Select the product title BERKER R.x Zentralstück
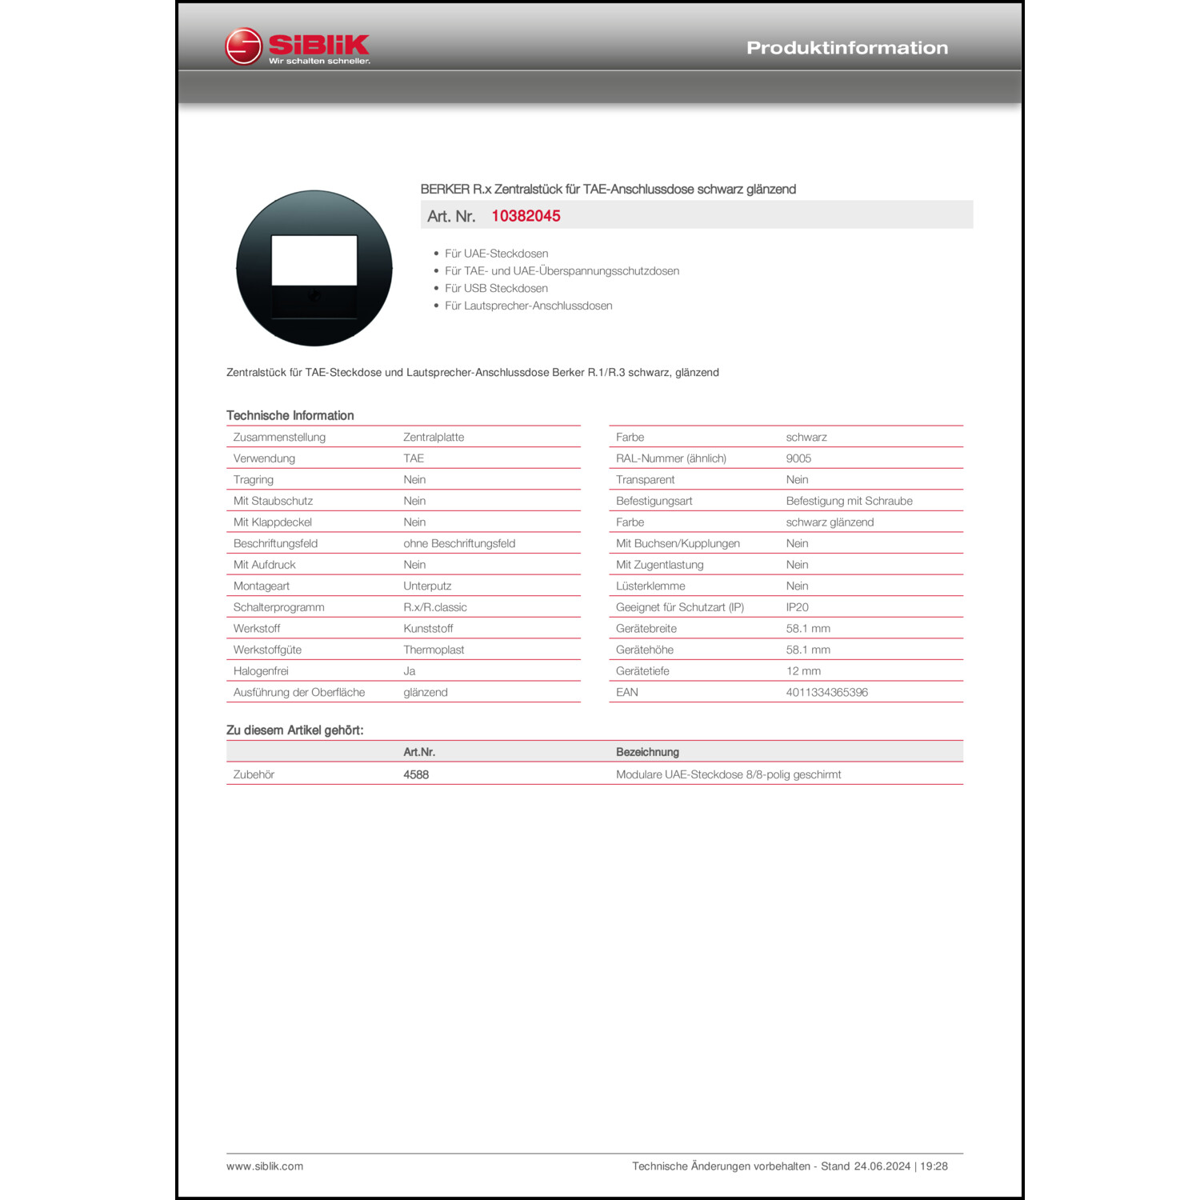This screenshot has width=1200, height=1200. (608, 189)
